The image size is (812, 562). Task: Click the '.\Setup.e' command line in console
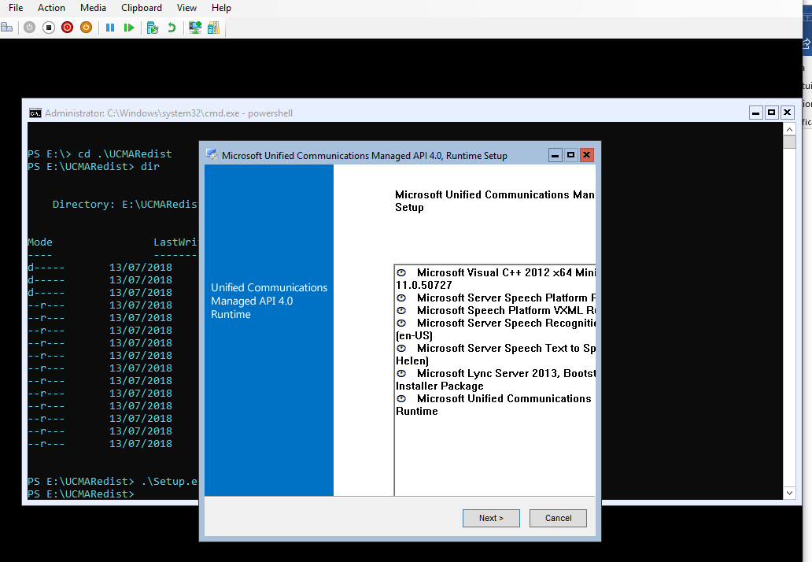click(170, 481)
